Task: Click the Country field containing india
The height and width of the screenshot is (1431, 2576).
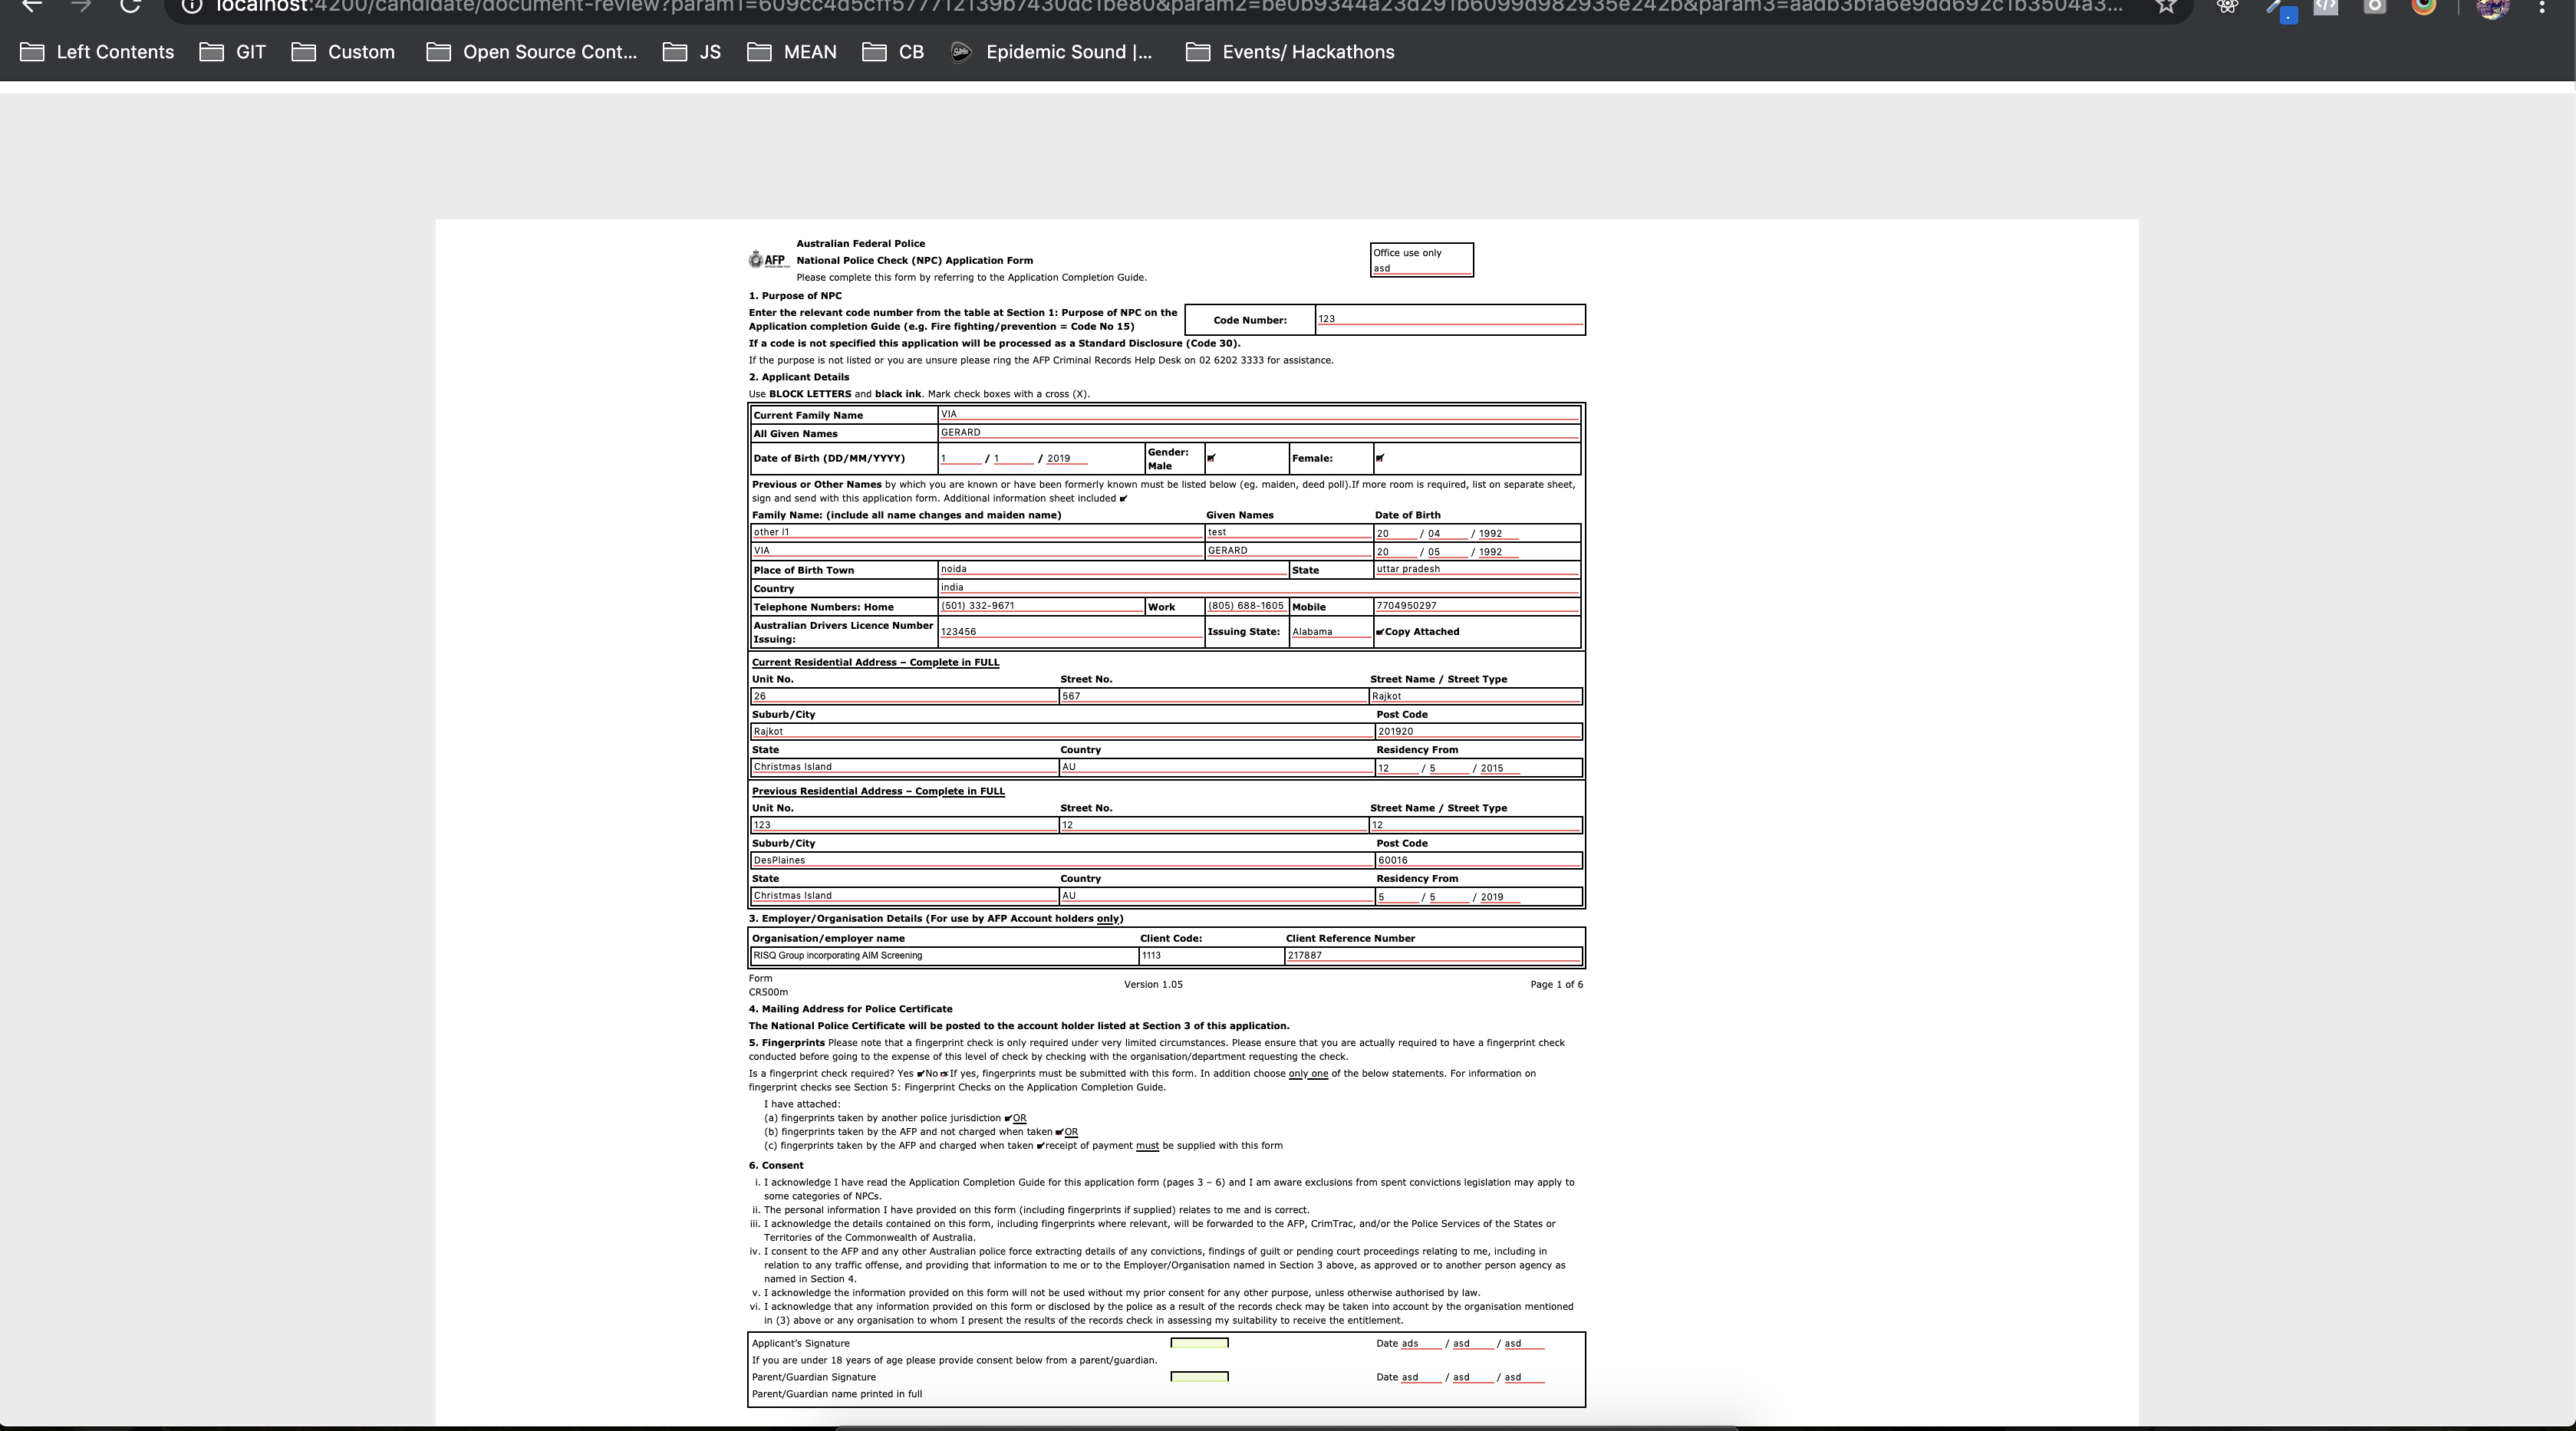Action: tap(1259, 587)
